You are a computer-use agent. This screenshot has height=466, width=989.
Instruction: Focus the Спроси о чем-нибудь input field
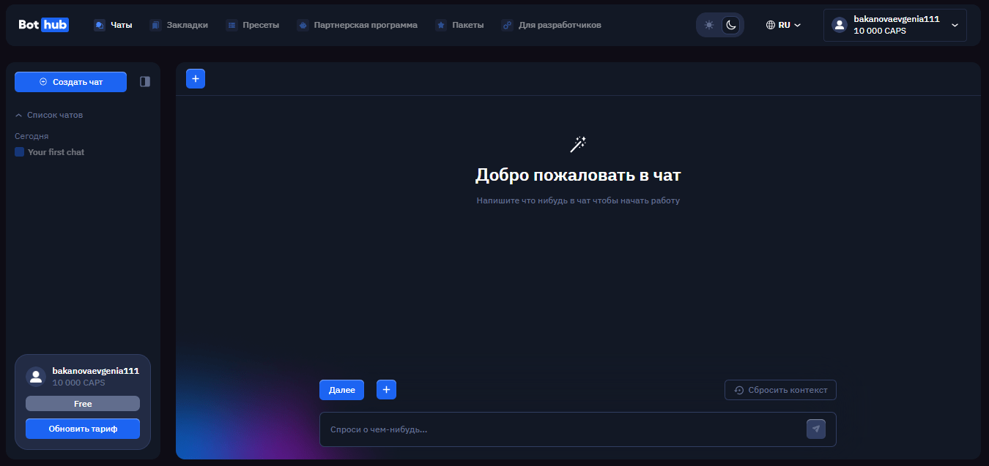[560, 429]
